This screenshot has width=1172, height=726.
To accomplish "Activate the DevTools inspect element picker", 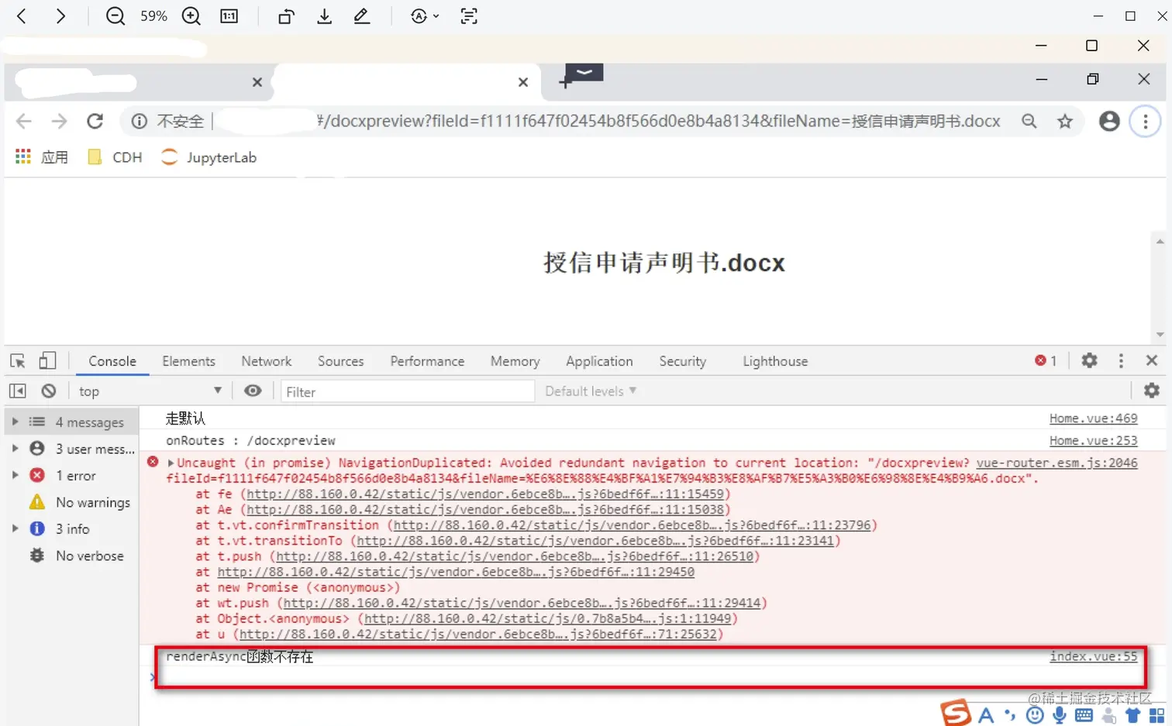I will click(x=18, y=361).
